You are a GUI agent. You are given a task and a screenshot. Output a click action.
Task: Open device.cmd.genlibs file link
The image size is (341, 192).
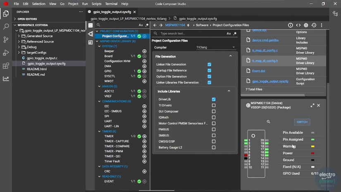(265, 40)
